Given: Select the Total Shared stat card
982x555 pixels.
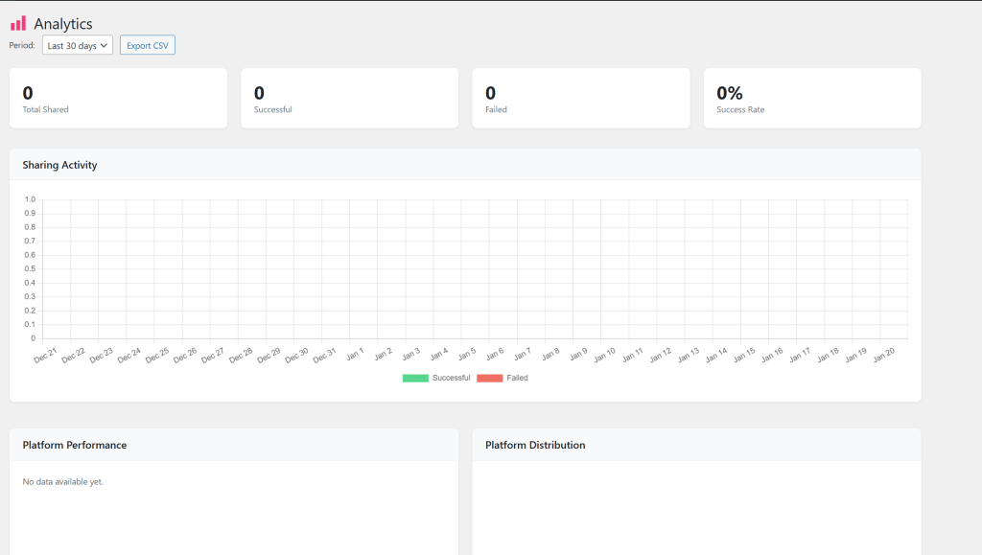Looking at the screenshot, I should pos(118,98).
